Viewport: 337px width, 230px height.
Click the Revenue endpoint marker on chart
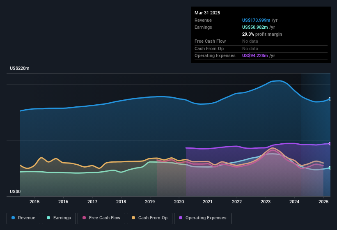coord(330,99)
